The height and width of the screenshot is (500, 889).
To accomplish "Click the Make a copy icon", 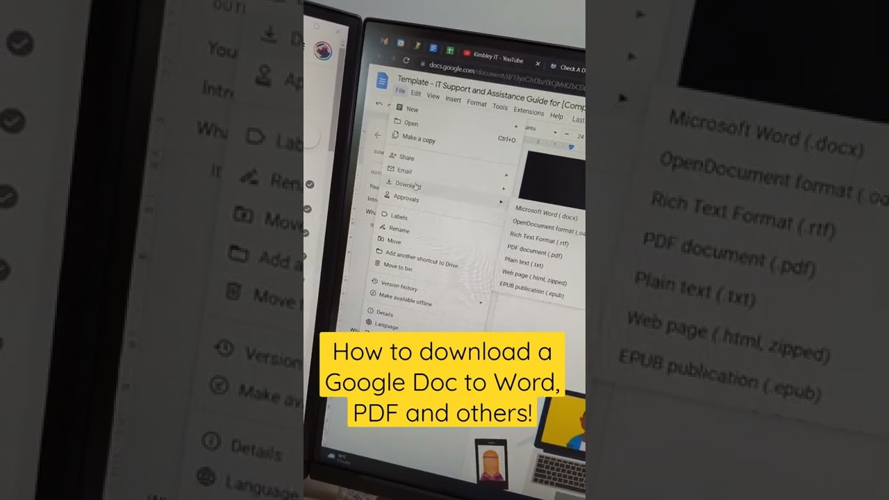I will click(x=396, y=136).
